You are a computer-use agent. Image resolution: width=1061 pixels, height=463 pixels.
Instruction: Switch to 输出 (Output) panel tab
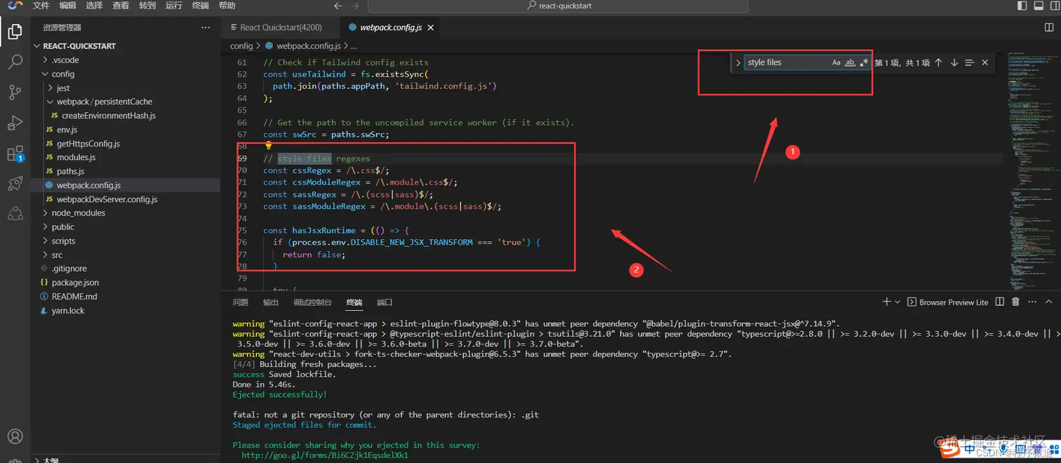(271, 302)
